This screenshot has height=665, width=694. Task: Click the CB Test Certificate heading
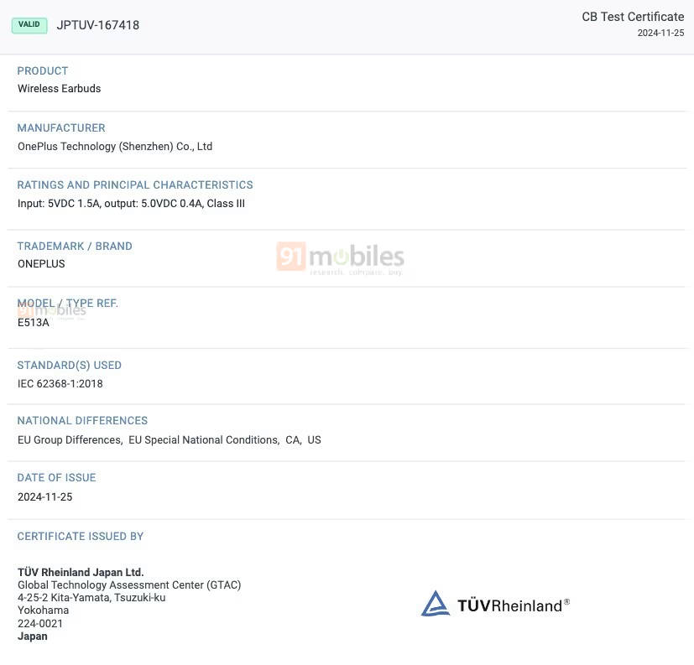click(x=633, y=17)
